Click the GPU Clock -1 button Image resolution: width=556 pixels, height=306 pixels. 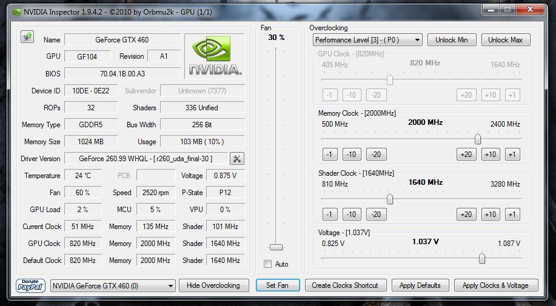click(330, 95)
